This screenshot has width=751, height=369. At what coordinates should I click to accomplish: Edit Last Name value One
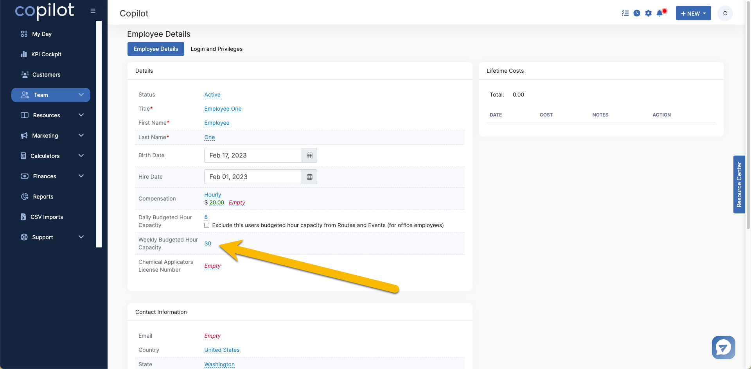[x=210, y=137]
